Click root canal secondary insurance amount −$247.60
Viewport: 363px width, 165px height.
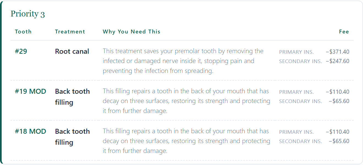[337, 61]
